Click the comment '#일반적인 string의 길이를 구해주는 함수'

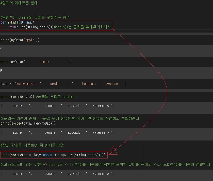pos(35,17)
